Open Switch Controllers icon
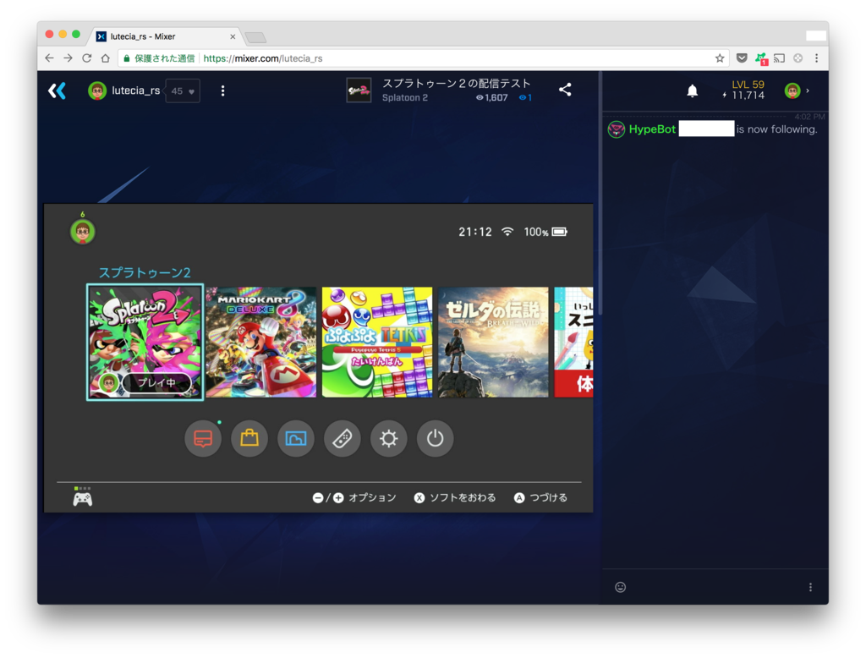 point(343,438)
